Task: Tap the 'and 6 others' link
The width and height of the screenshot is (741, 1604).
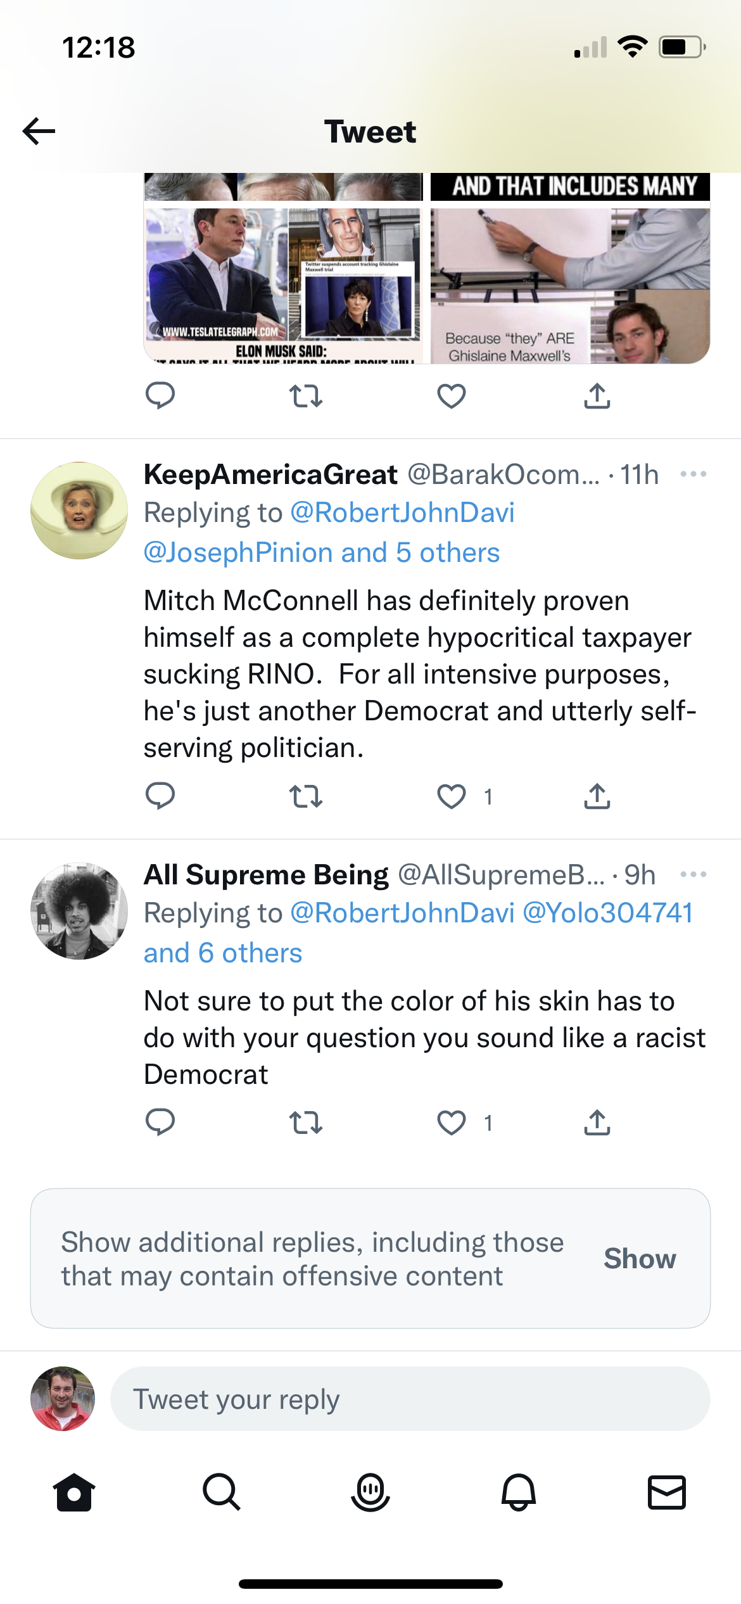Action: (x=223, y=953)
